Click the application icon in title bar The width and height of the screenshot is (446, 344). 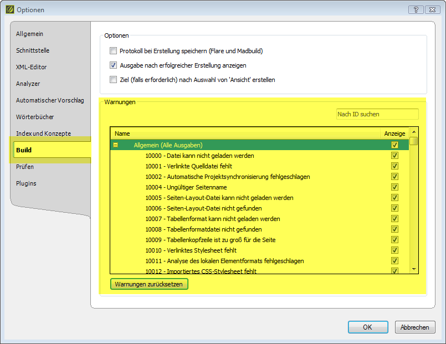[9, 9]
